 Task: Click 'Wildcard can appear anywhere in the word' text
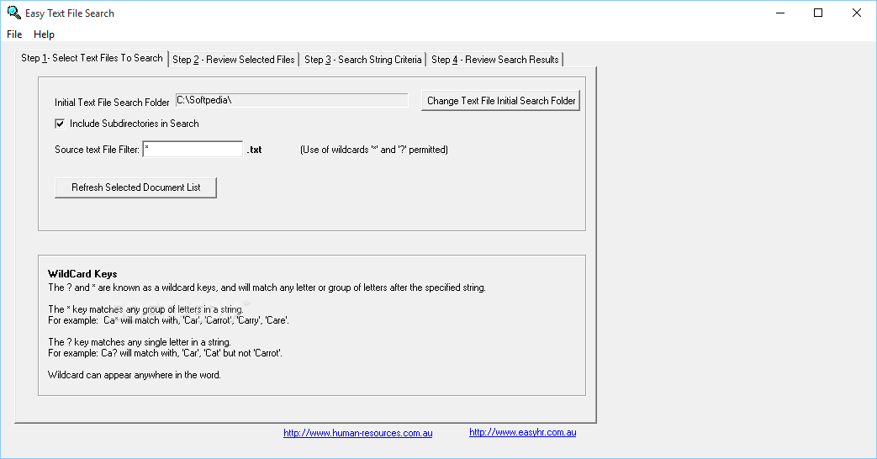[x=135, y=375]
